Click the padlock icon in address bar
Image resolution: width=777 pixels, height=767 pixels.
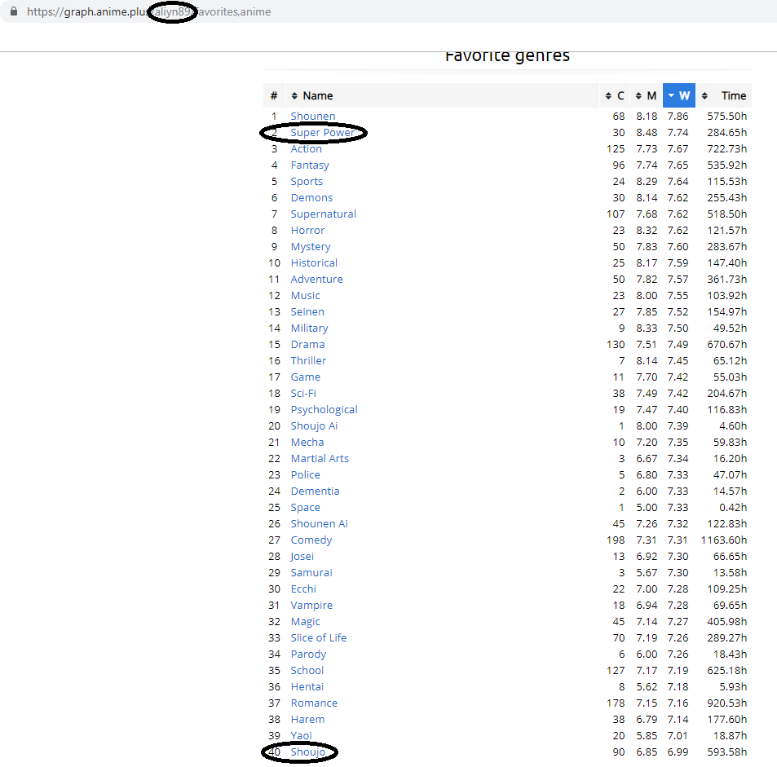[x=13, y=12]
